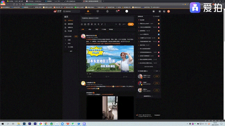The image size is (225, 126).
Task: Open the vertical dots more icon in composer
Action: (105, 24)
